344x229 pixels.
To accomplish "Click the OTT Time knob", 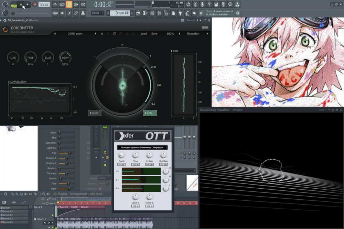I will pyautogui.click(x=135, y=156).
